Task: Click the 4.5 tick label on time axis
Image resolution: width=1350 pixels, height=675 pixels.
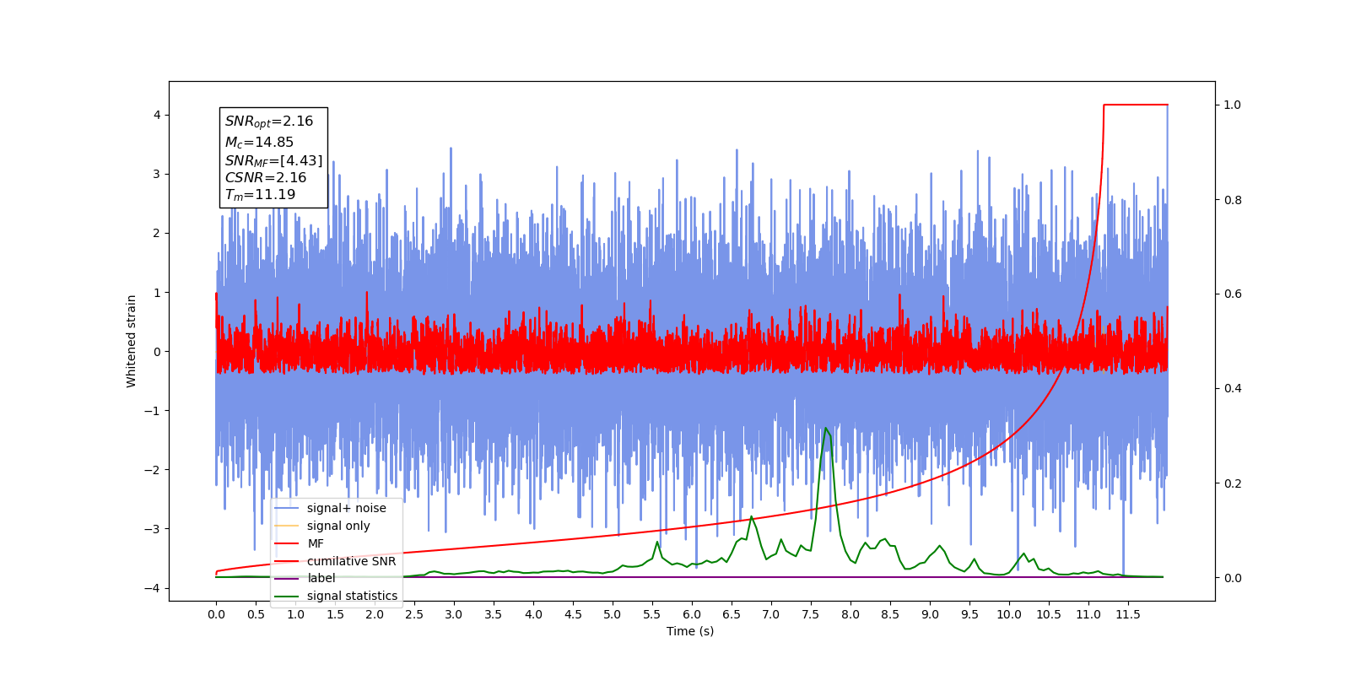Action: tap(573, 614)
